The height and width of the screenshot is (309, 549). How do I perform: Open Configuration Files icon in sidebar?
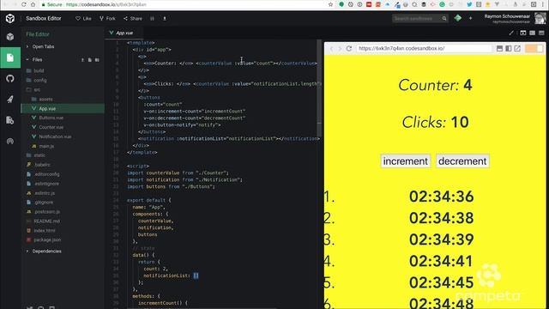coord(10,120)
